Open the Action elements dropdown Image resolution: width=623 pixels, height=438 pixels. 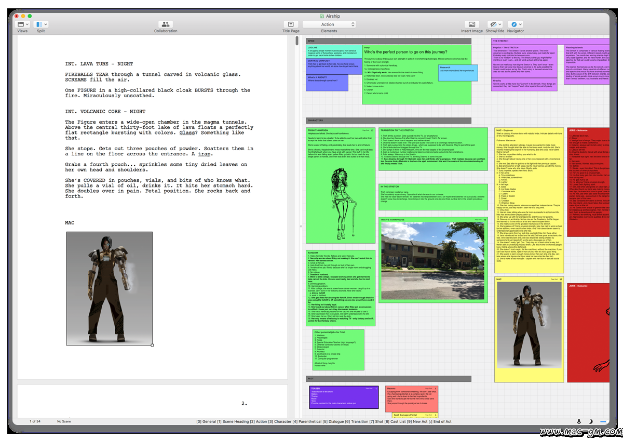pos(329,24)
